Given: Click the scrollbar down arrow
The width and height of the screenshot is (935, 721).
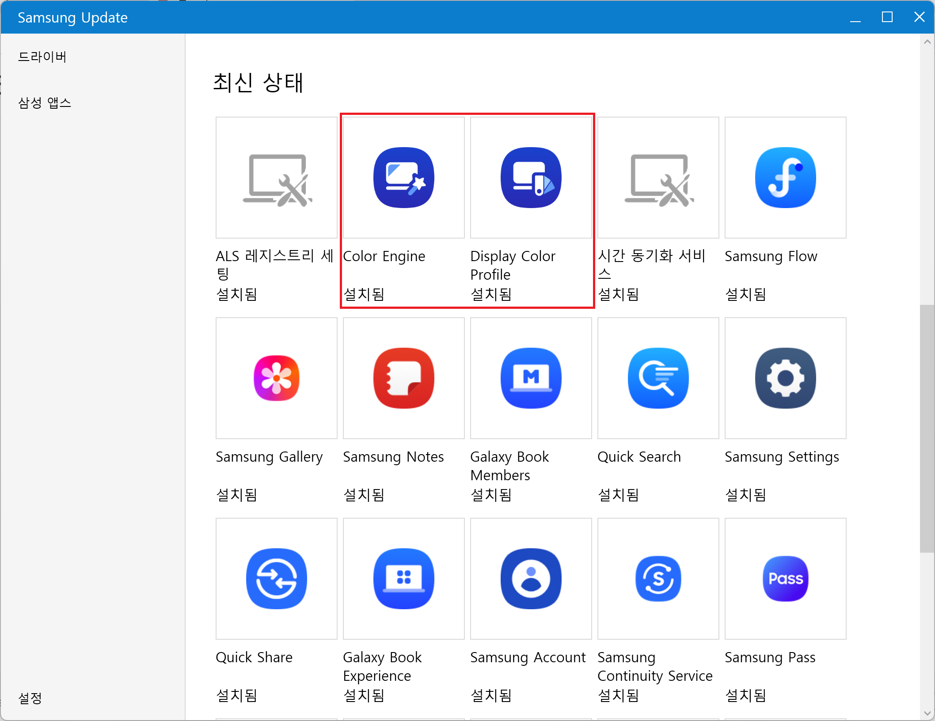Looking at the screenshot, I should [927, 713].
